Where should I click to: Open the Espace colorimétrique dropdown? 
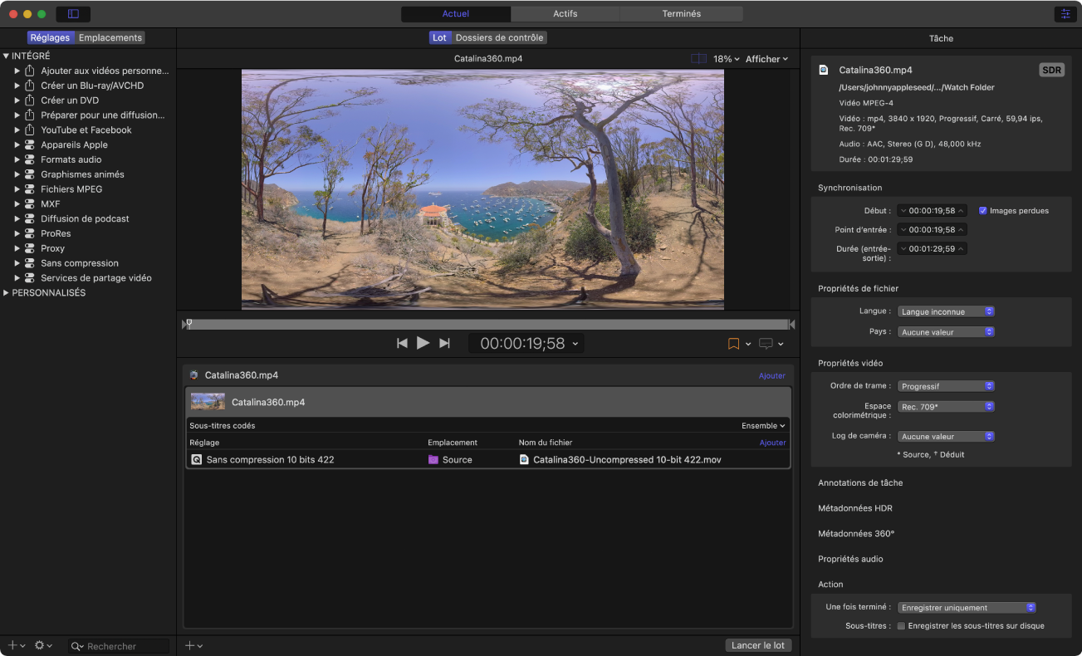click(946, 407)
